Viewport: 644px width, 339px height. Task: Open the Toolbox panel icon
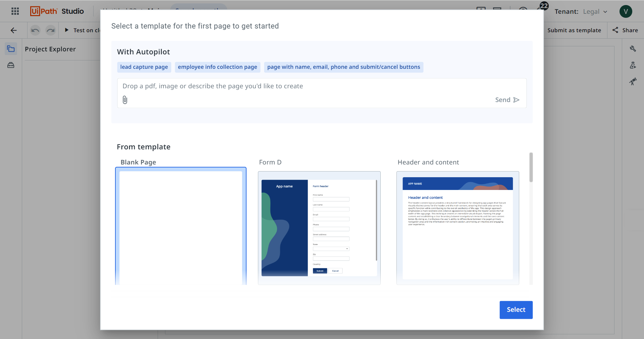pos(11,65)
